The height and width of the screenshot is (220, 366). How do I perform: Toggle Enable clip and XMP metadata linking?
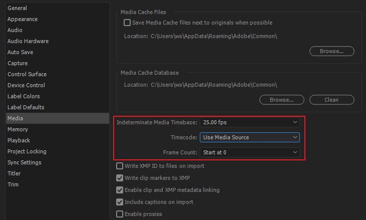pyautogui.click(x=120, y=190)
